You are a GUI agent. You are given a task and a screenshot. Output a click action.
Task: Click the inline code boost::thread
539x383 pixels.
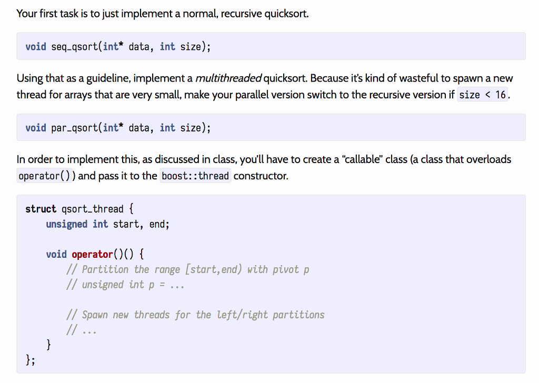click(x=195, y=176)
